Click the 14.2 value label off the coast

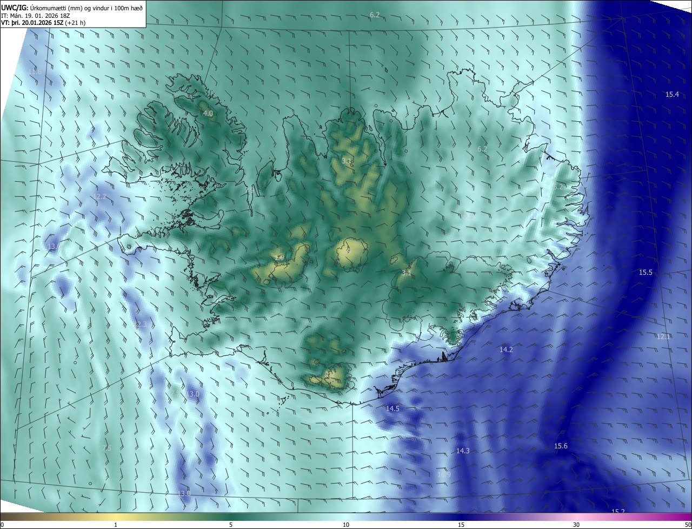[x=506, y=349]
